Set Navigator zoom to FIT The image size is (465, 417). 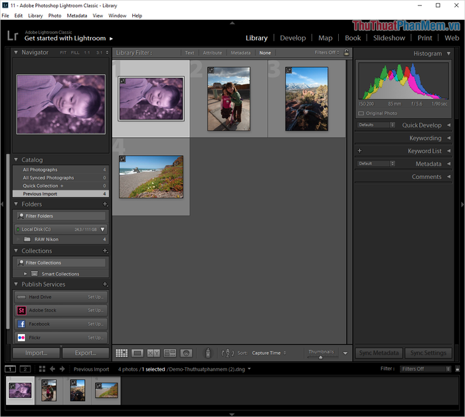click(x=63, y=52)
